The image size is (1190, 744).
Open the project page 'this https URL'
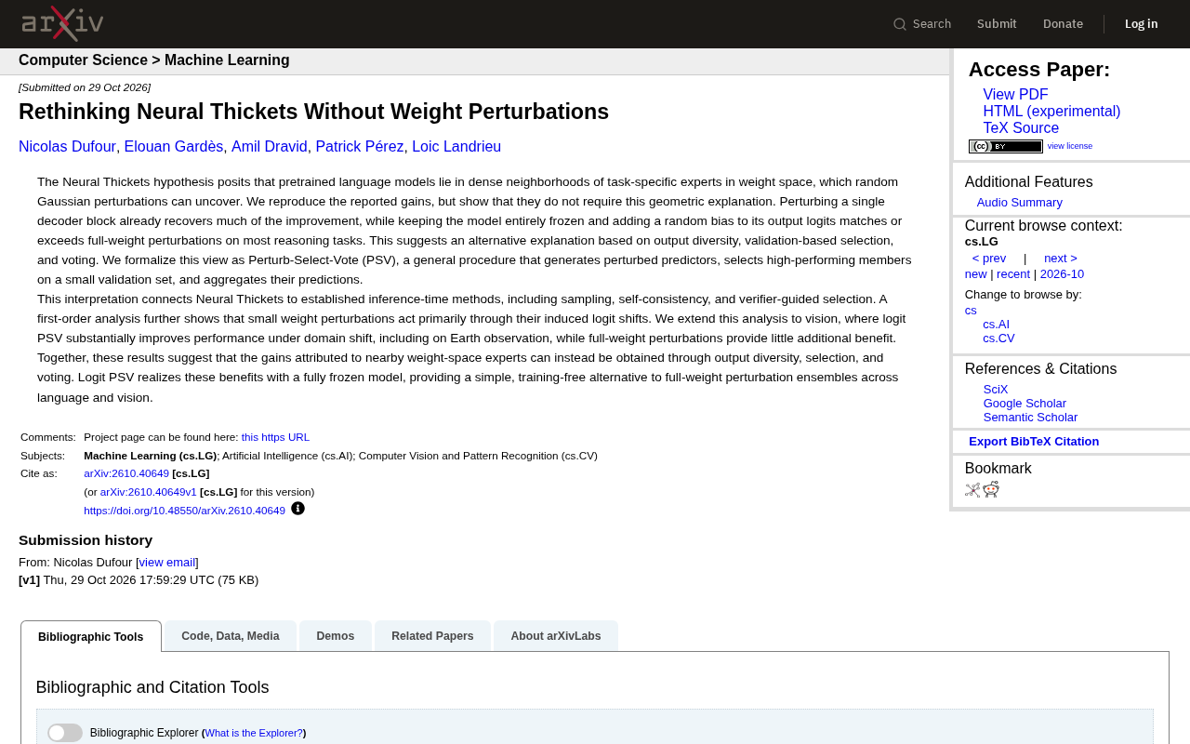click(x=275, y=437)
